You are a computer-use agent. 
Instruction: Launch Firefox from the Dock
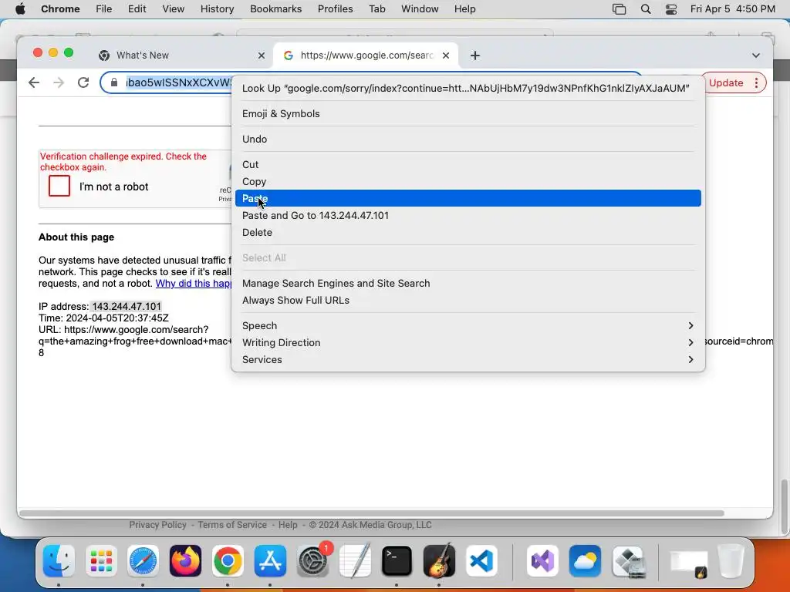(x=185, y=561)
